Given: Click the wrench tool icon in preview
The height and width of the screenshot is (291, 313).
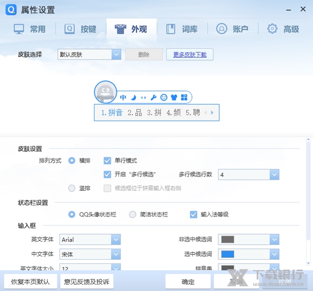Looking at the screenshot, I should pyautogui.click(x=153, y=98).
